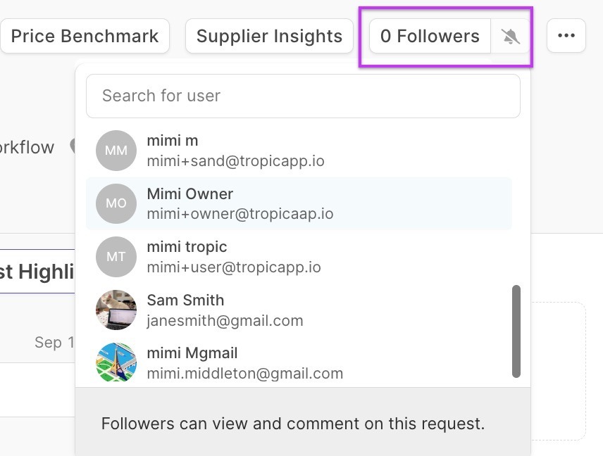Viewport: 603px width, 456px height.
Task: Click the MM avatar for mimi m
Action: click(116, 151)
